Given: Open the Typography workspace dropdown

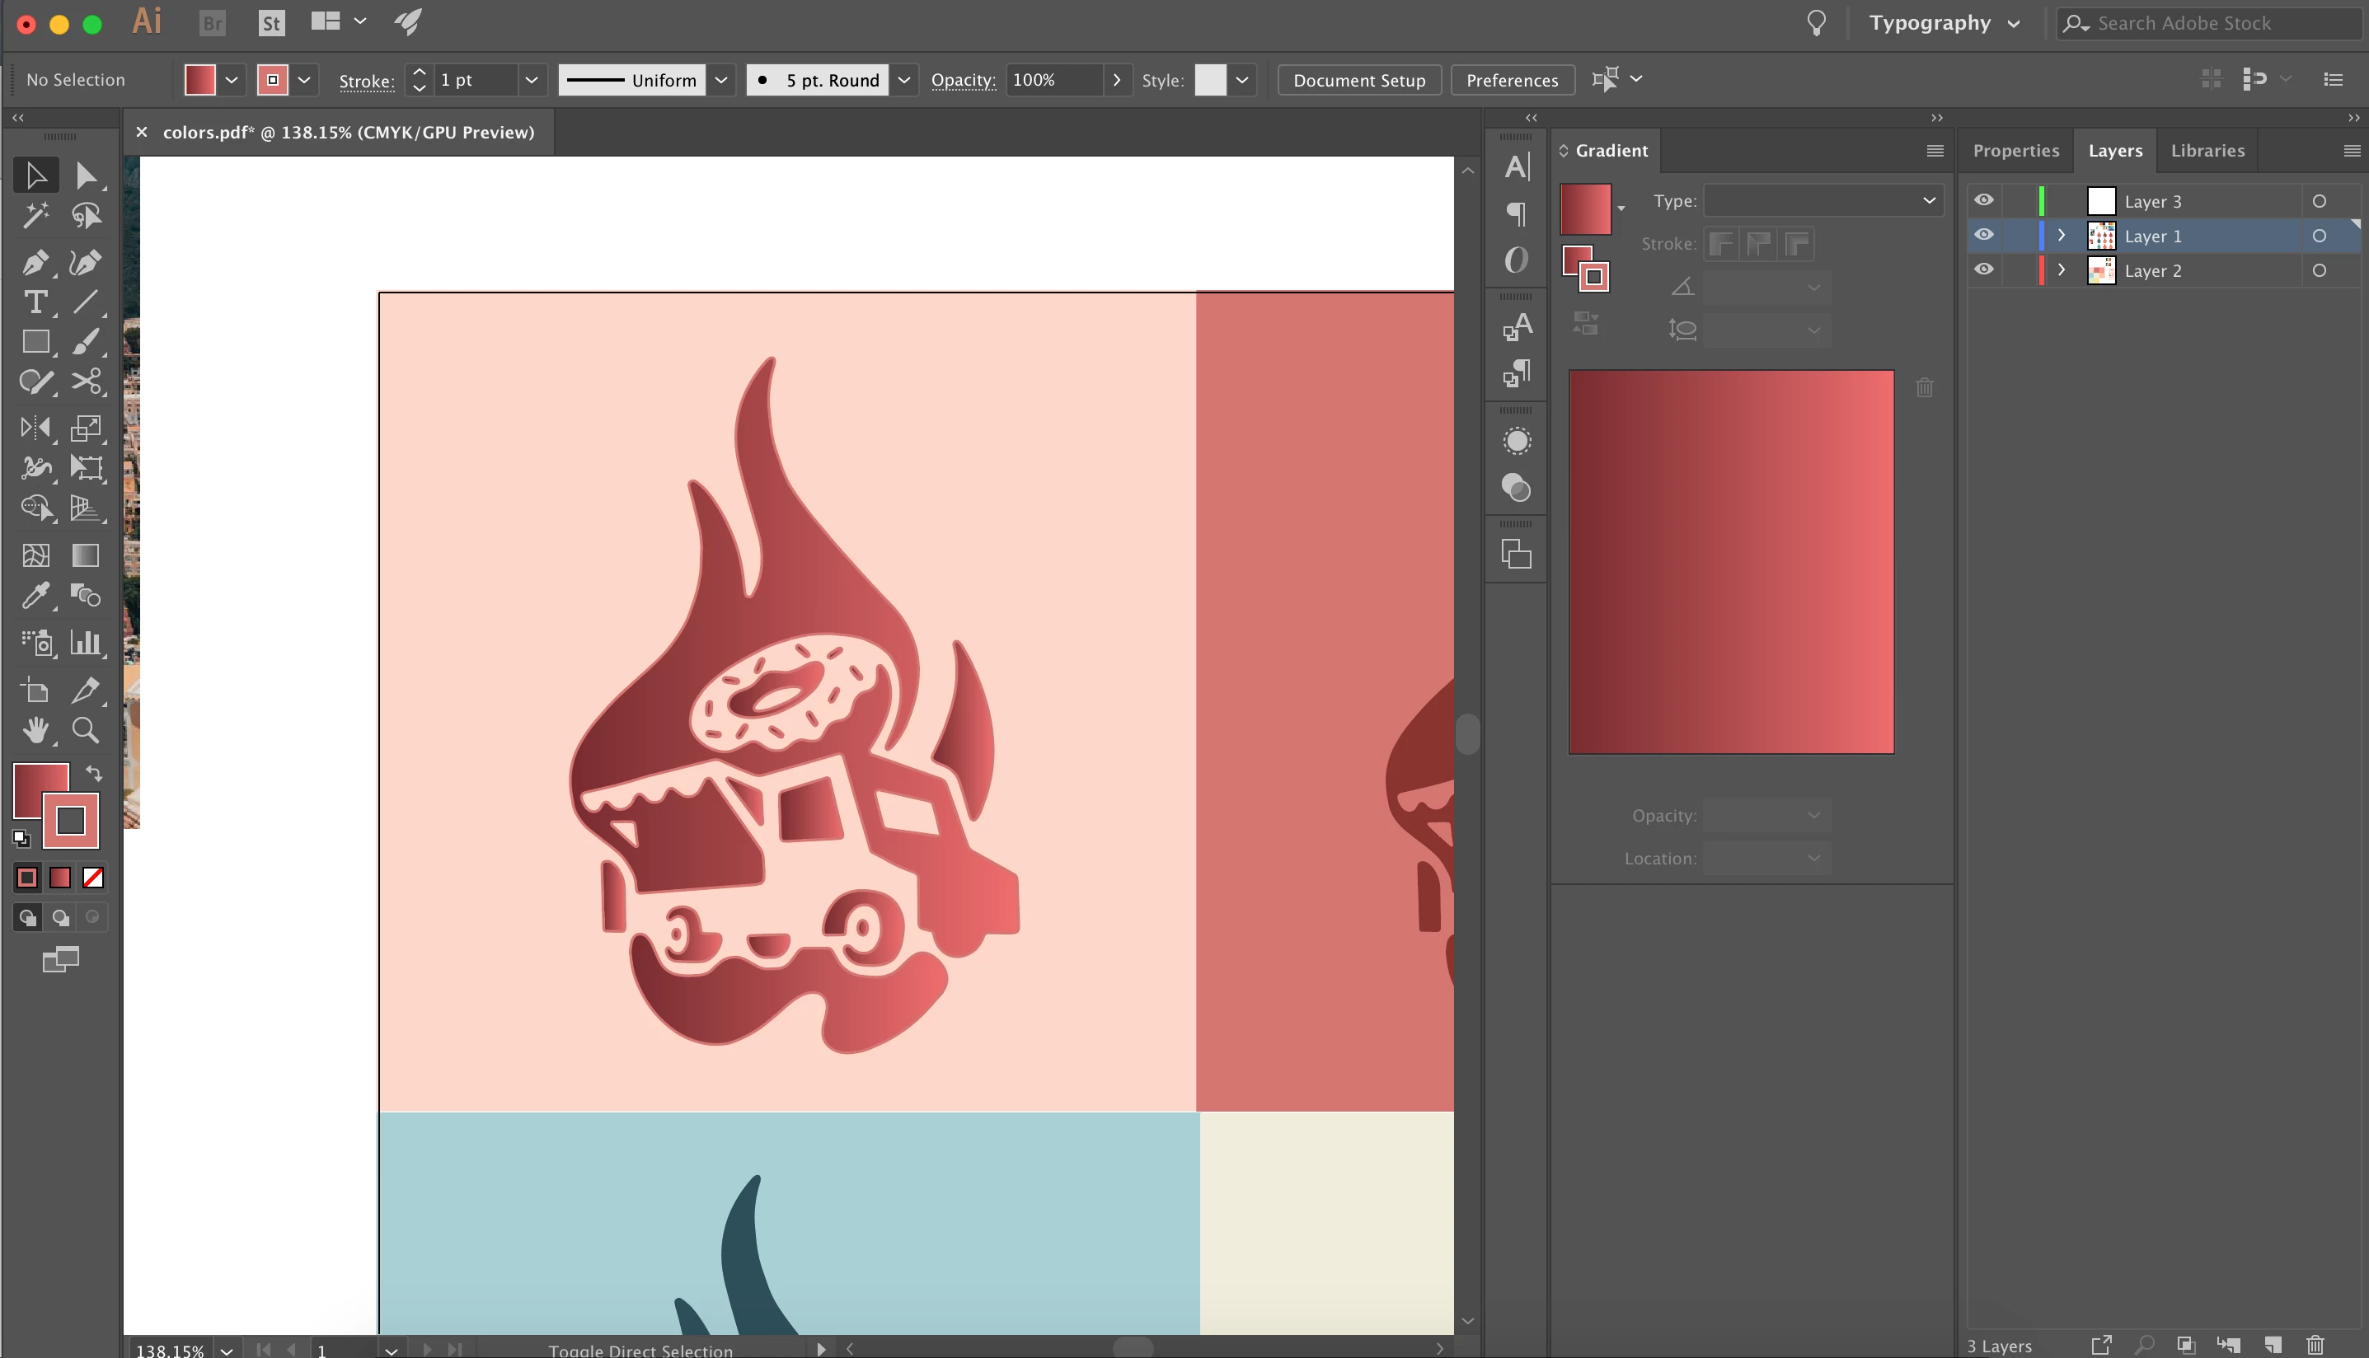Looking at the screenshot, I should pos(1944,23).
